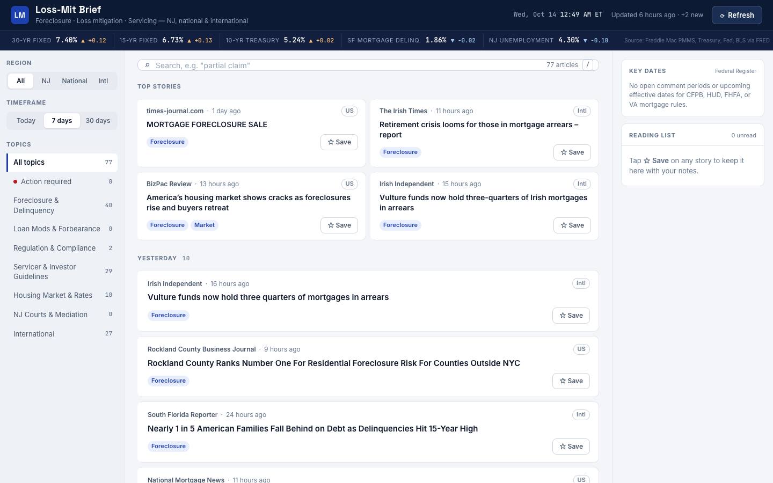Set timeframe to 7 days

tap(62, 121)
